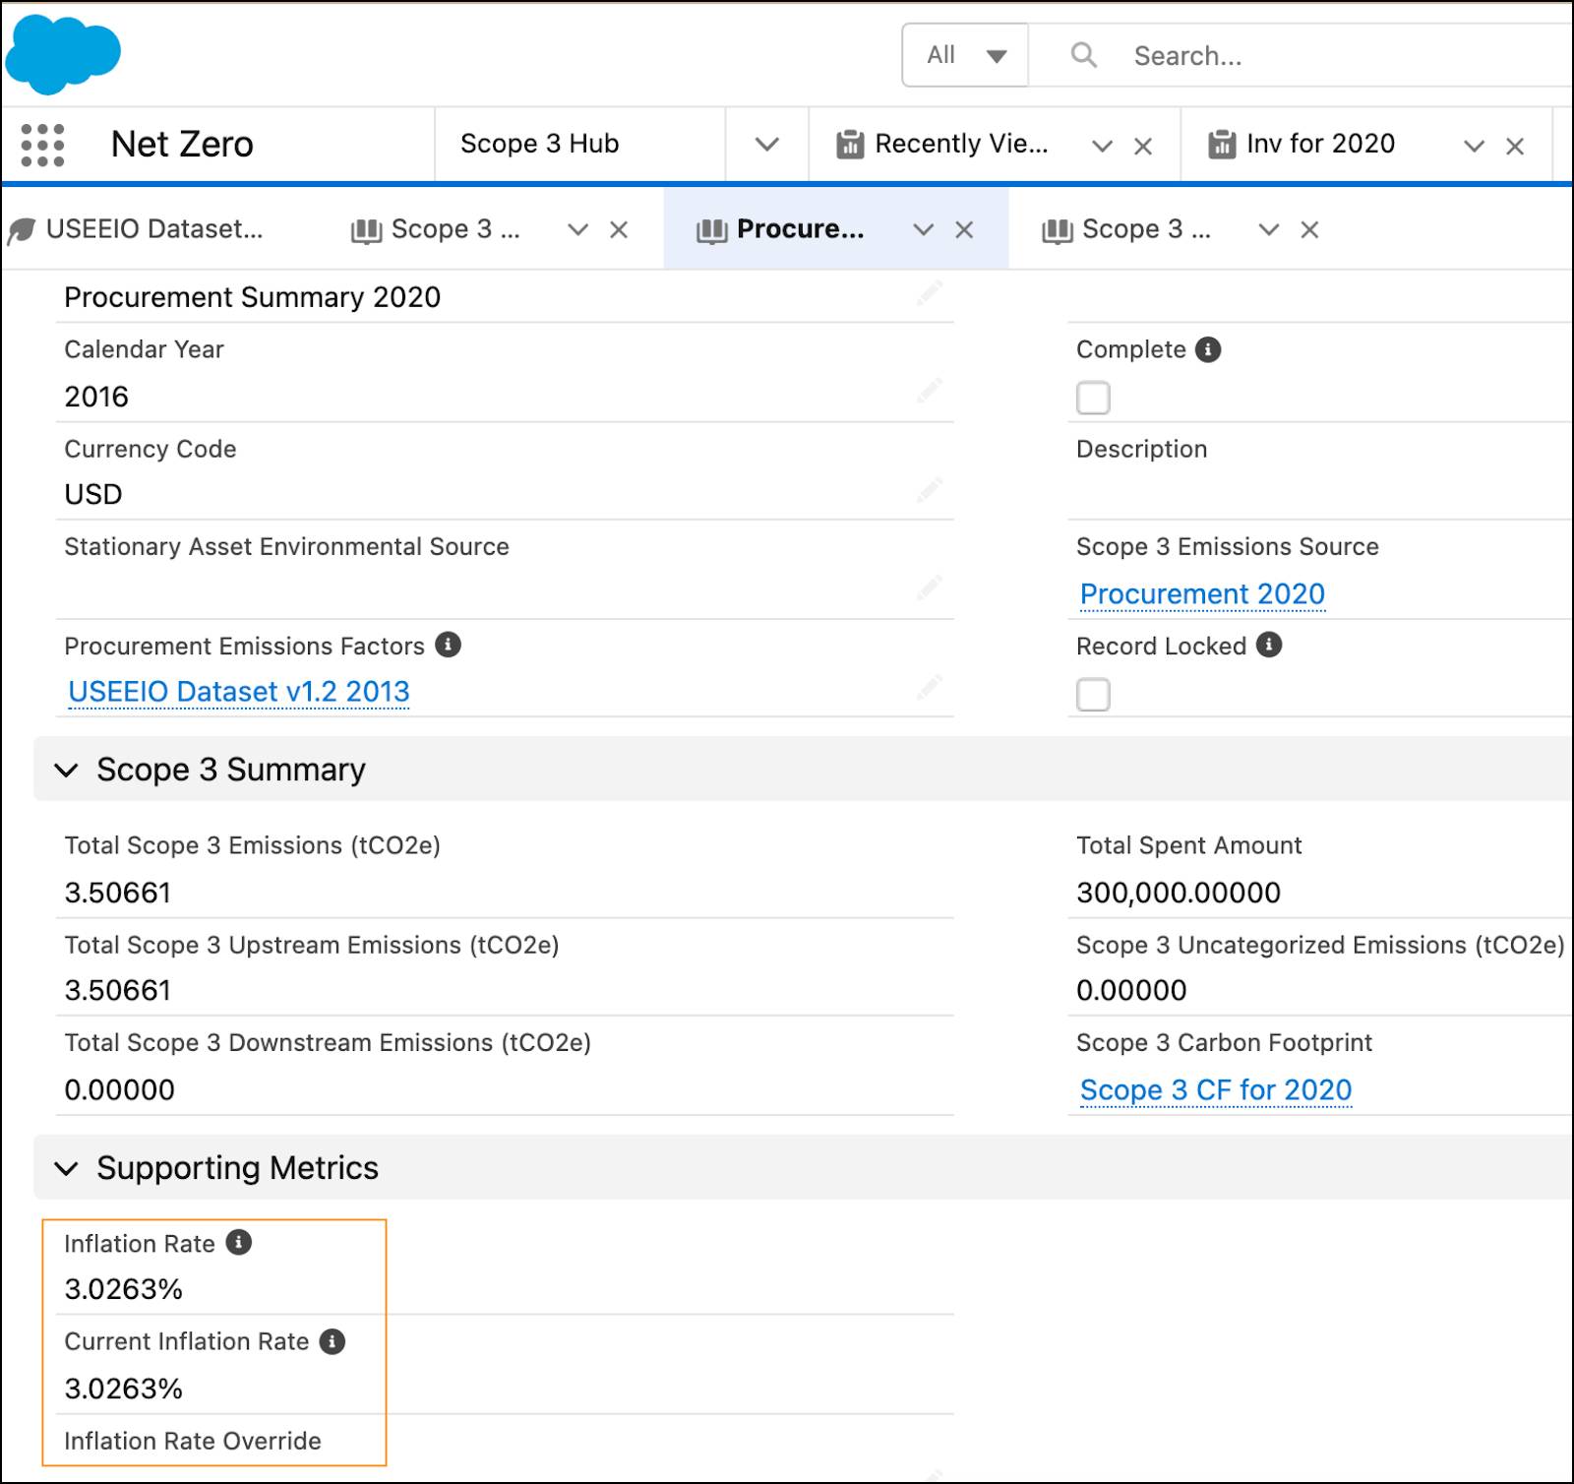Open the USEEIO Dataset v1.2 2013 link

pos(239,692)
